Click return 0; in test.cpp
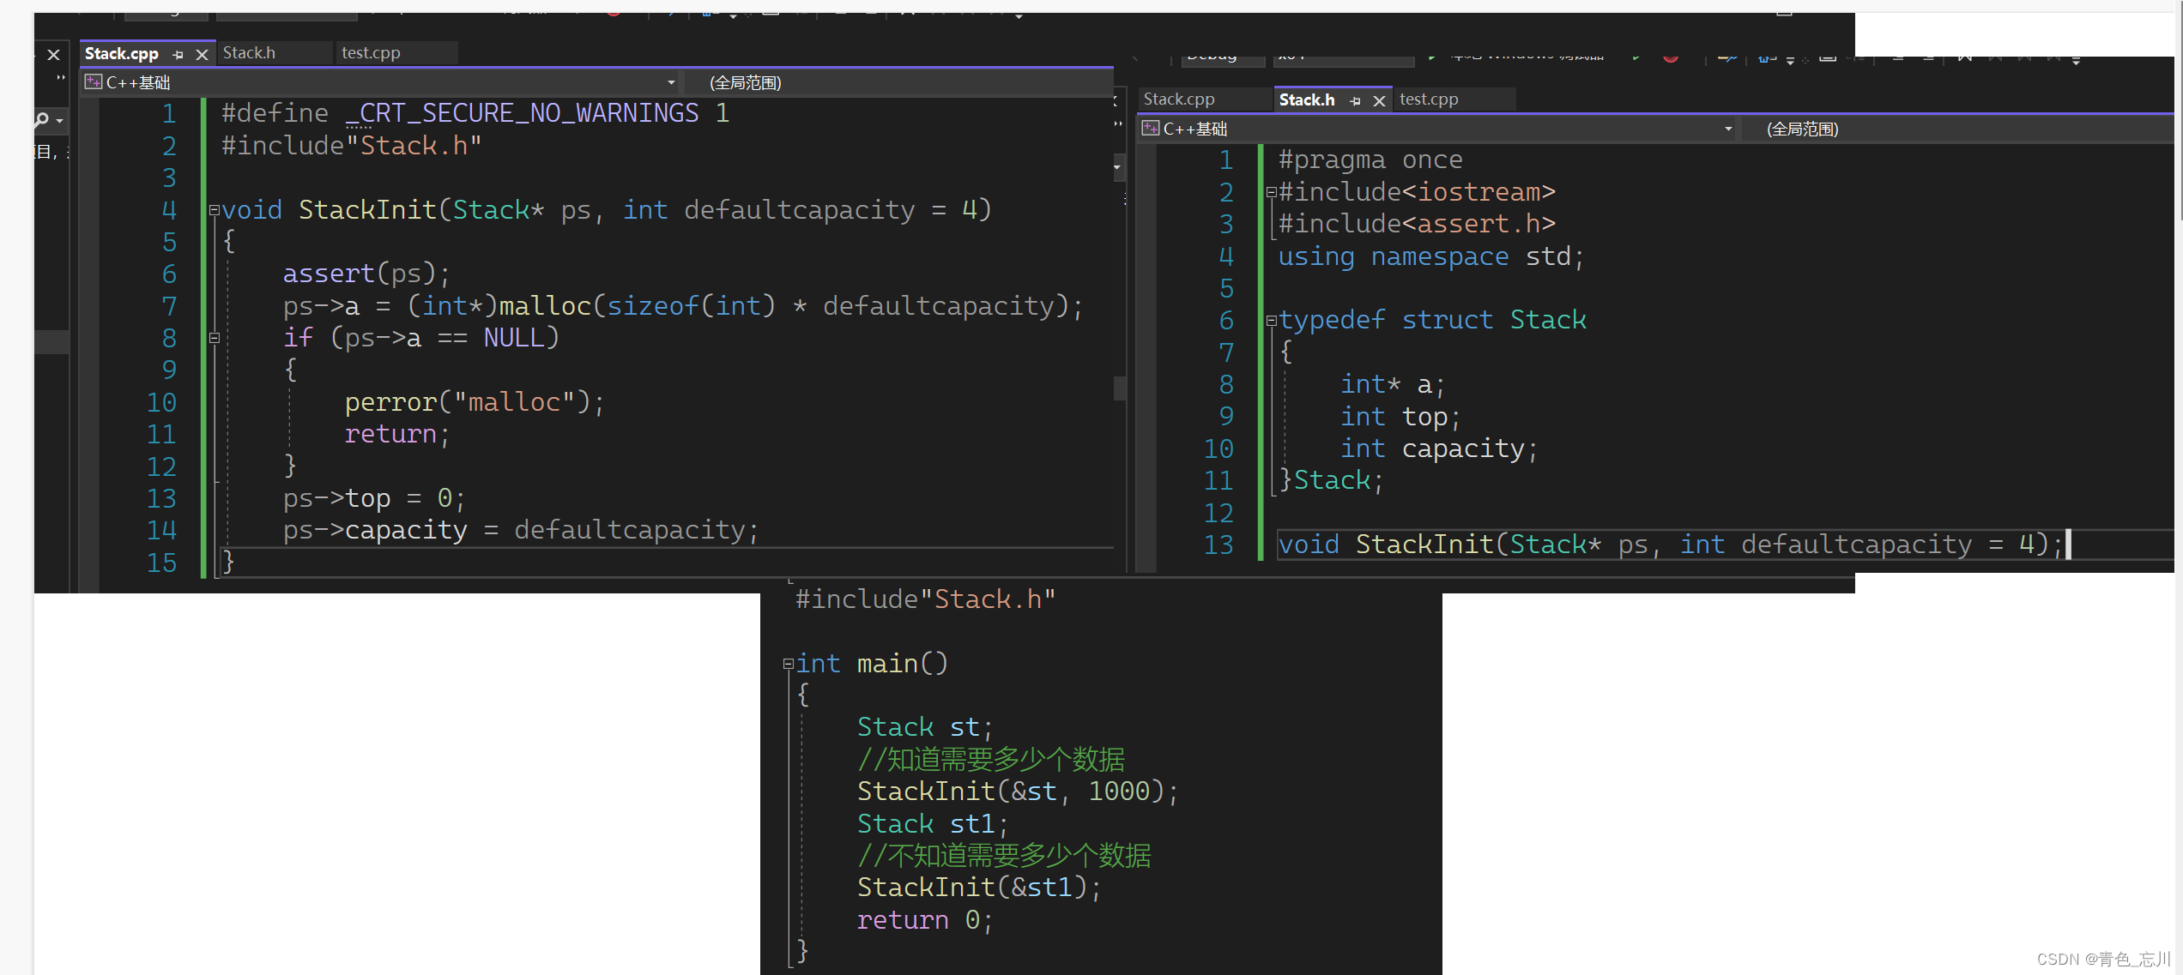2183x975 pixels. click(x=925, y=920)
